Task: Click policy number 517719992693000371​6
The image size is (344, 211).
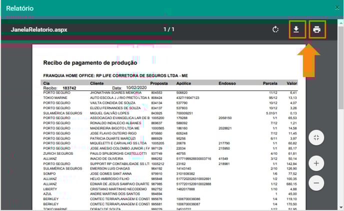Action: click(193, 159)
